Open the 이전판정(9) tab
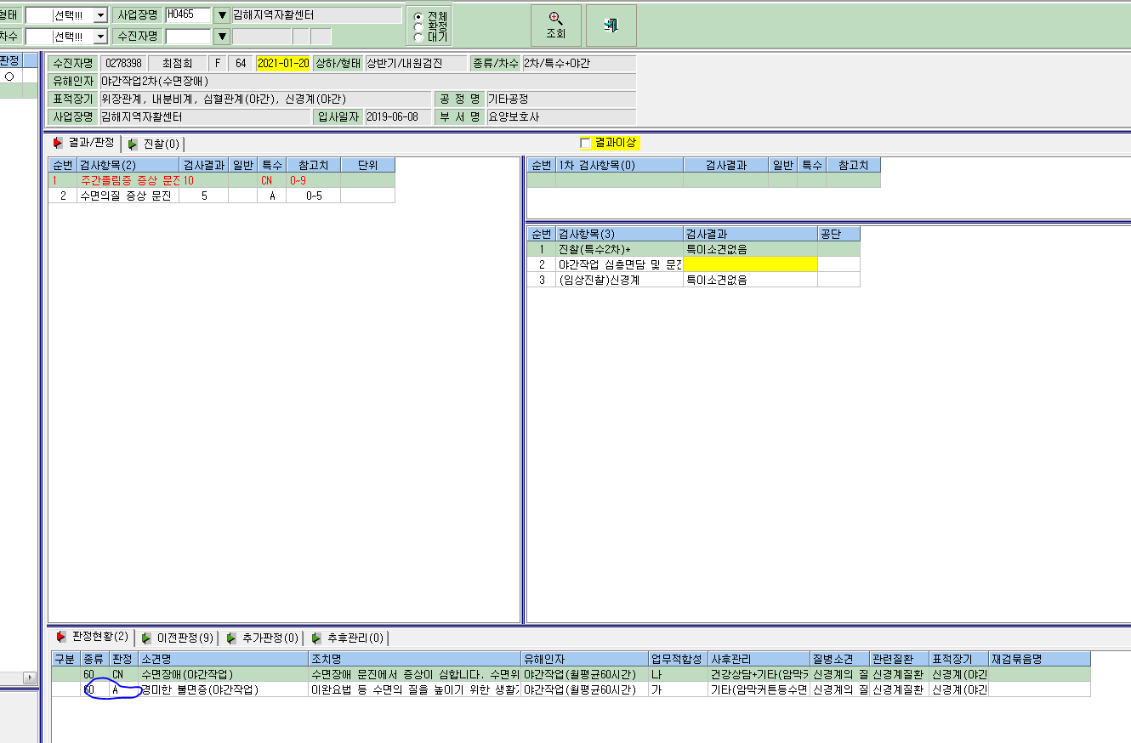The height and width of the screenshot is (743, 1131). pos(177,638)
